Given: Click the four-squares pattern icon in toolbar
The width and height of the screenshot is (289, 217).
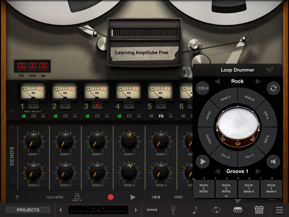Looking at the screenshot, I should click(152, 210).
